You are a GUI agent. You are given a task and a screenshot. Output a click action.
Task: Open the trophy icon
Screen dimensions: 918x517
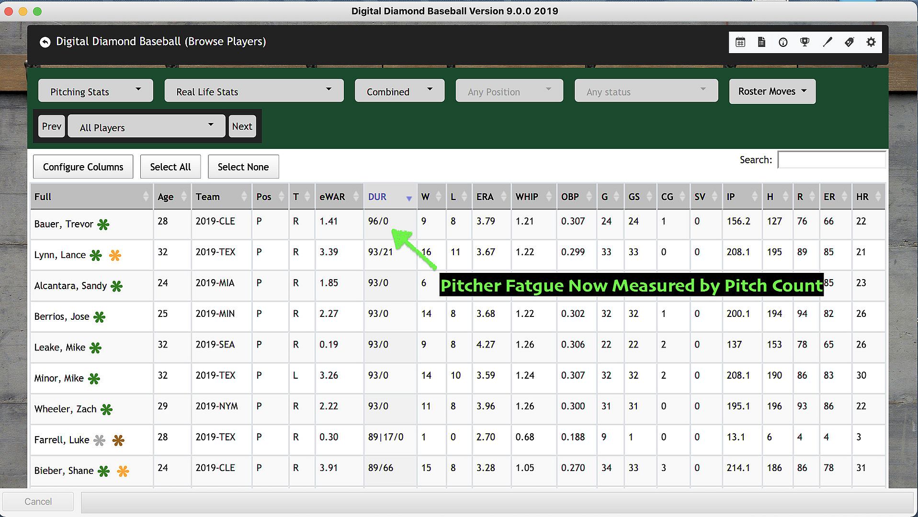click(x=805, y=42)
